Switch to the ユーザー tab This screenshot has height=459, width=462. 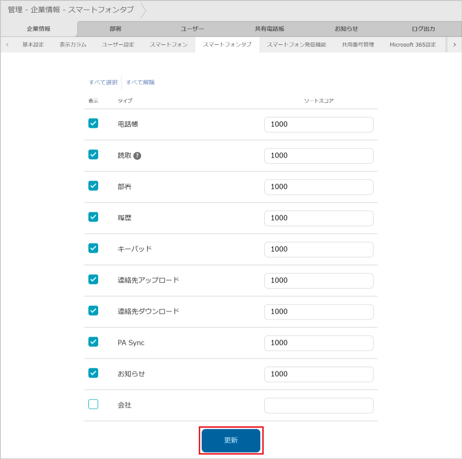[192, 29]
